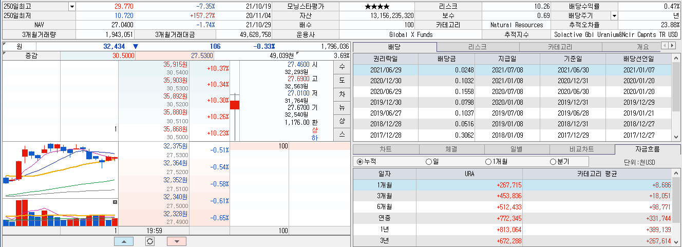Screen dimensions: 682x247
Task: Click the dividend table scroll-up arrow
Action: (x=676, y=57)
